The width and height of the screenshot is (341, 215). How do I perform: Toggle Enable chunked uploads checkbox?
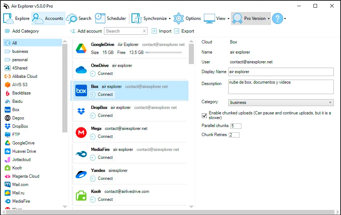coord(204,115)
